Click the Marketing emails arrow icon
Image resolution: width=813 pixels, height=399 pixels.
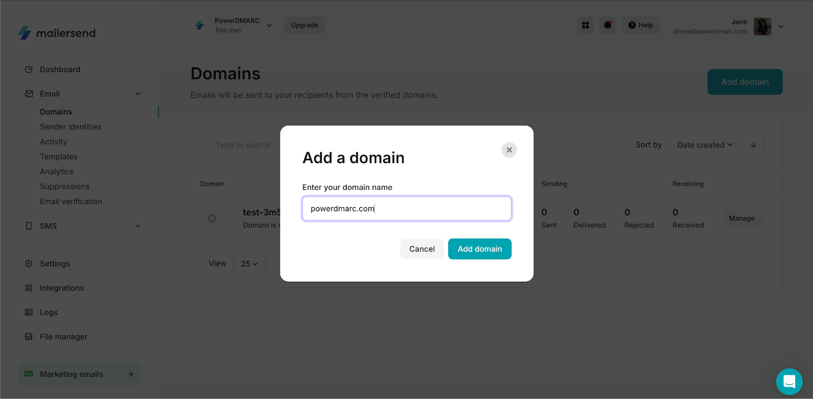click(130, 374)
